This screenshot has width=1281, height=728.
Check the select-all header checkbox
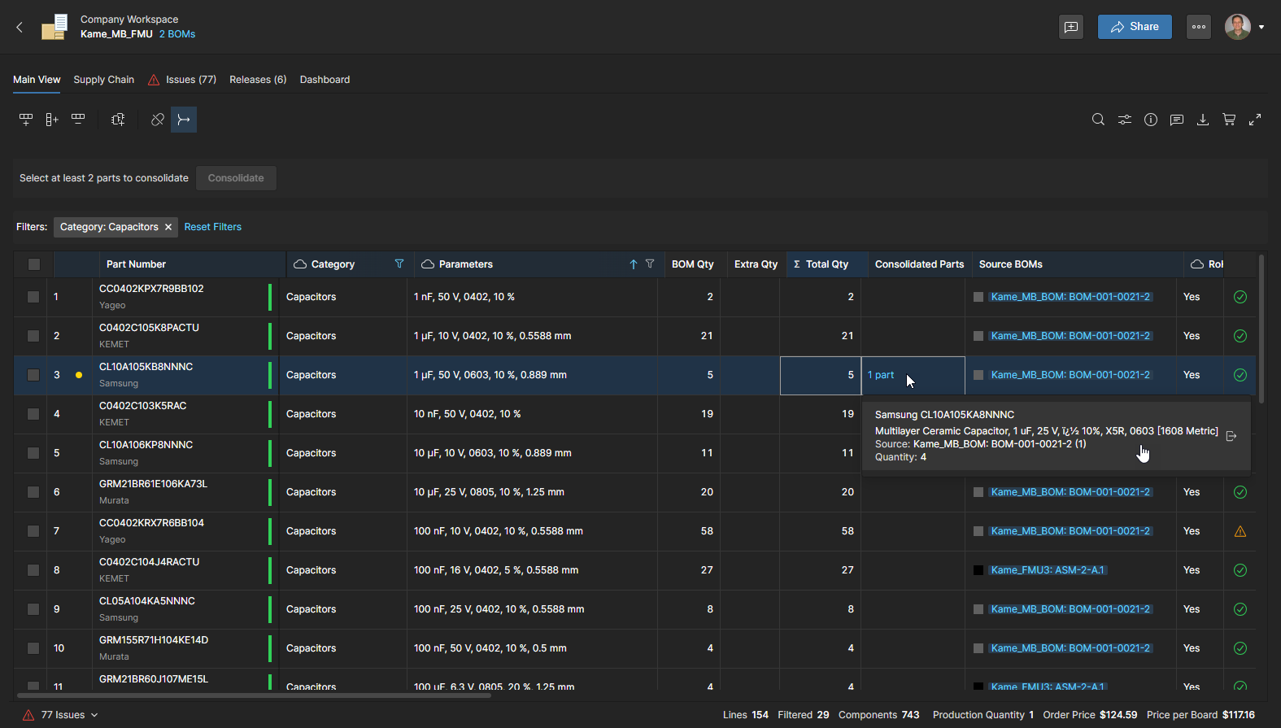click(34, 264)
